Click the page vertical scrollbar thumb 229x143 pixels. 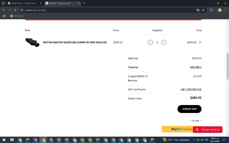(228, 66)
